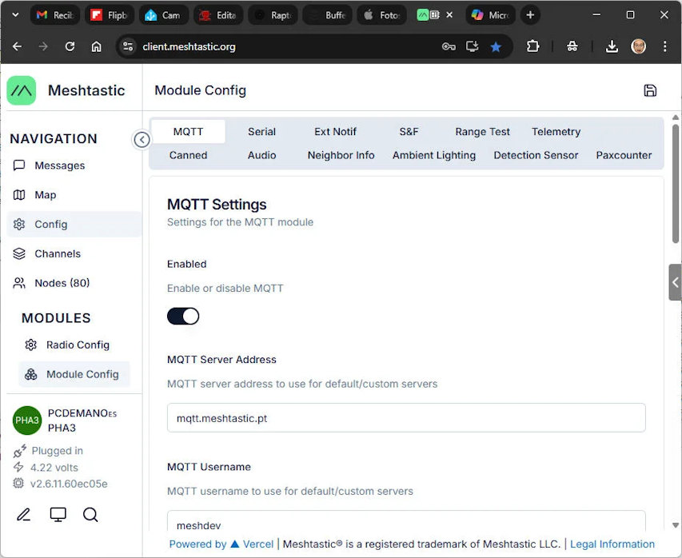Switch to the Serial tab
Image resolution: width=682 pixels, height=558 pixels.
[261, 132]
